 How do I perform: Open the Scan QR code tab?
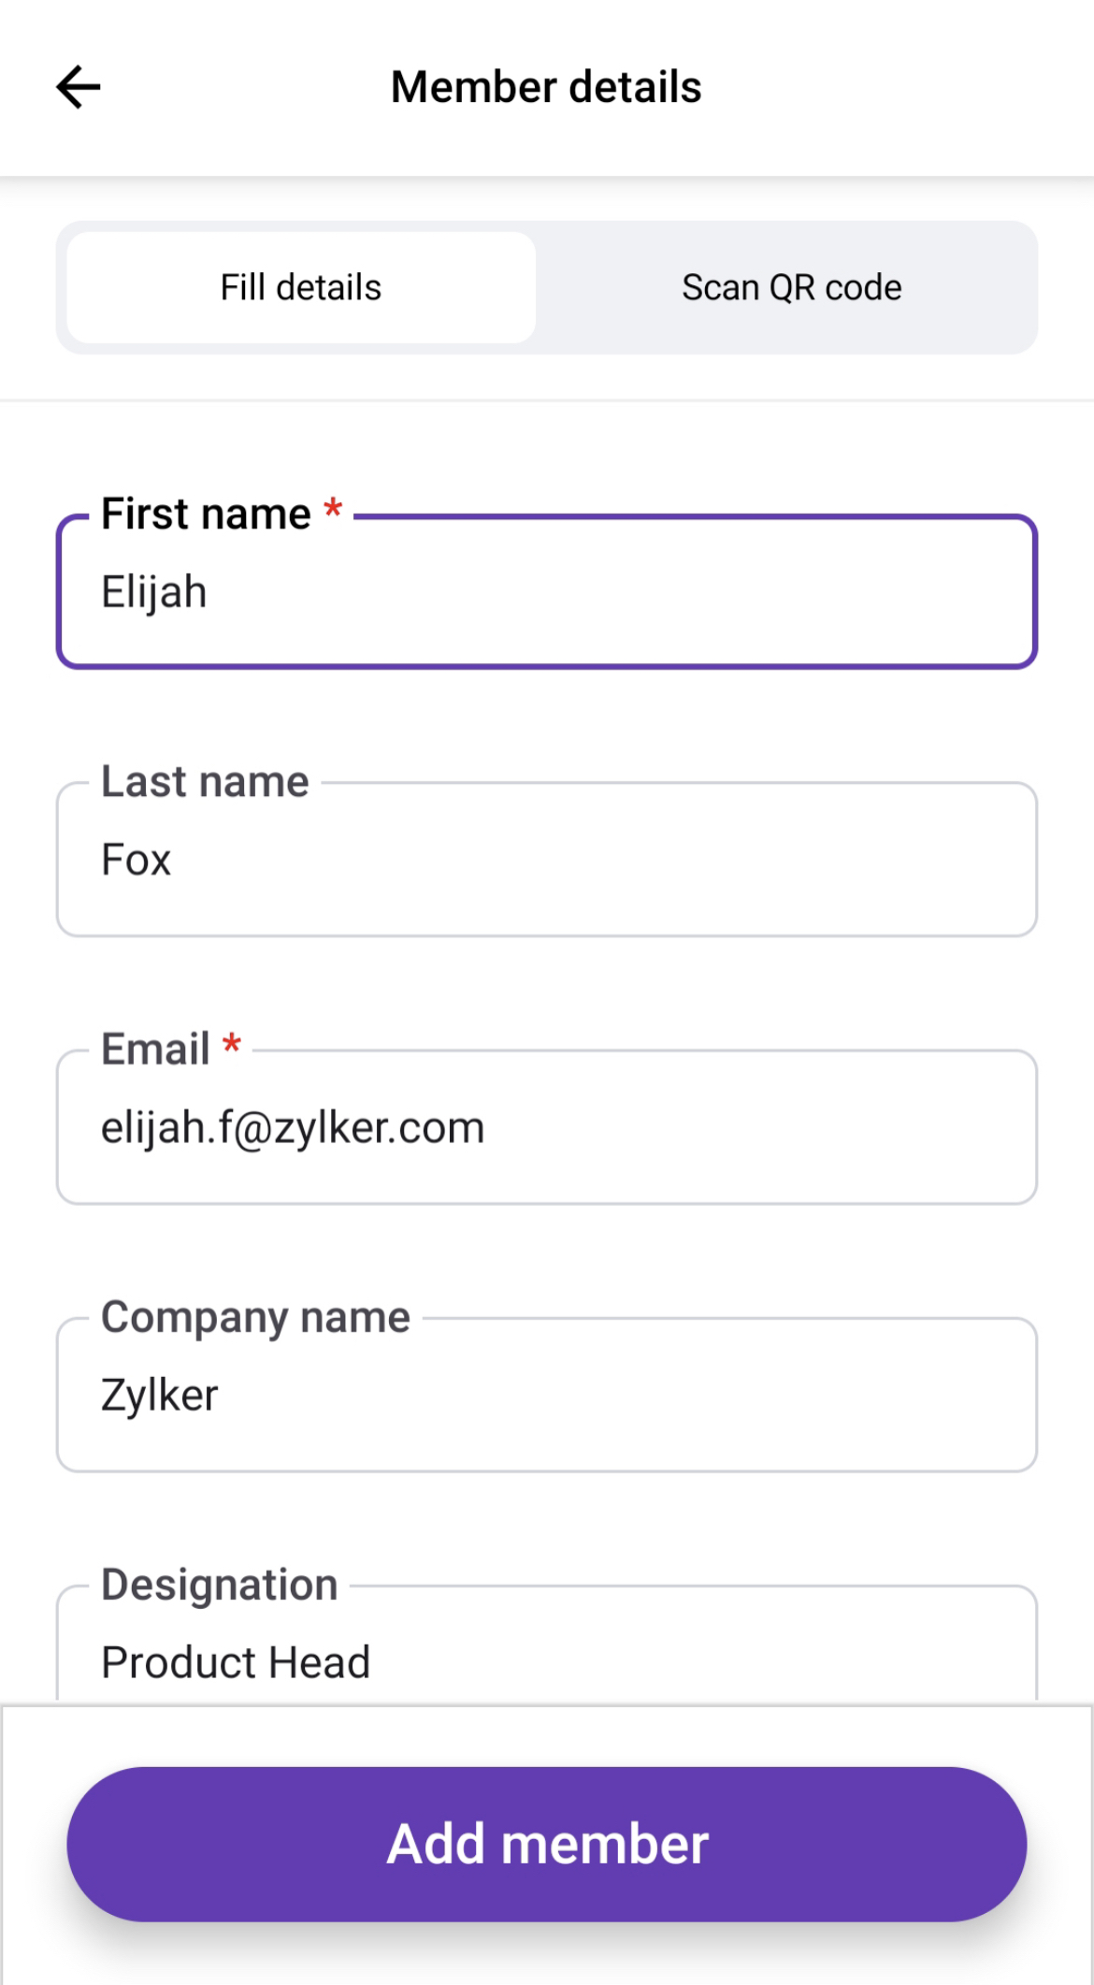(791, 287)
